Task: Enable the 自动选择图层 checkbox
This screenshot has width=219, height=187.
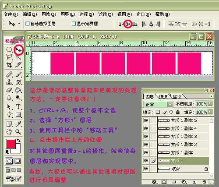Action: (28, 24)
